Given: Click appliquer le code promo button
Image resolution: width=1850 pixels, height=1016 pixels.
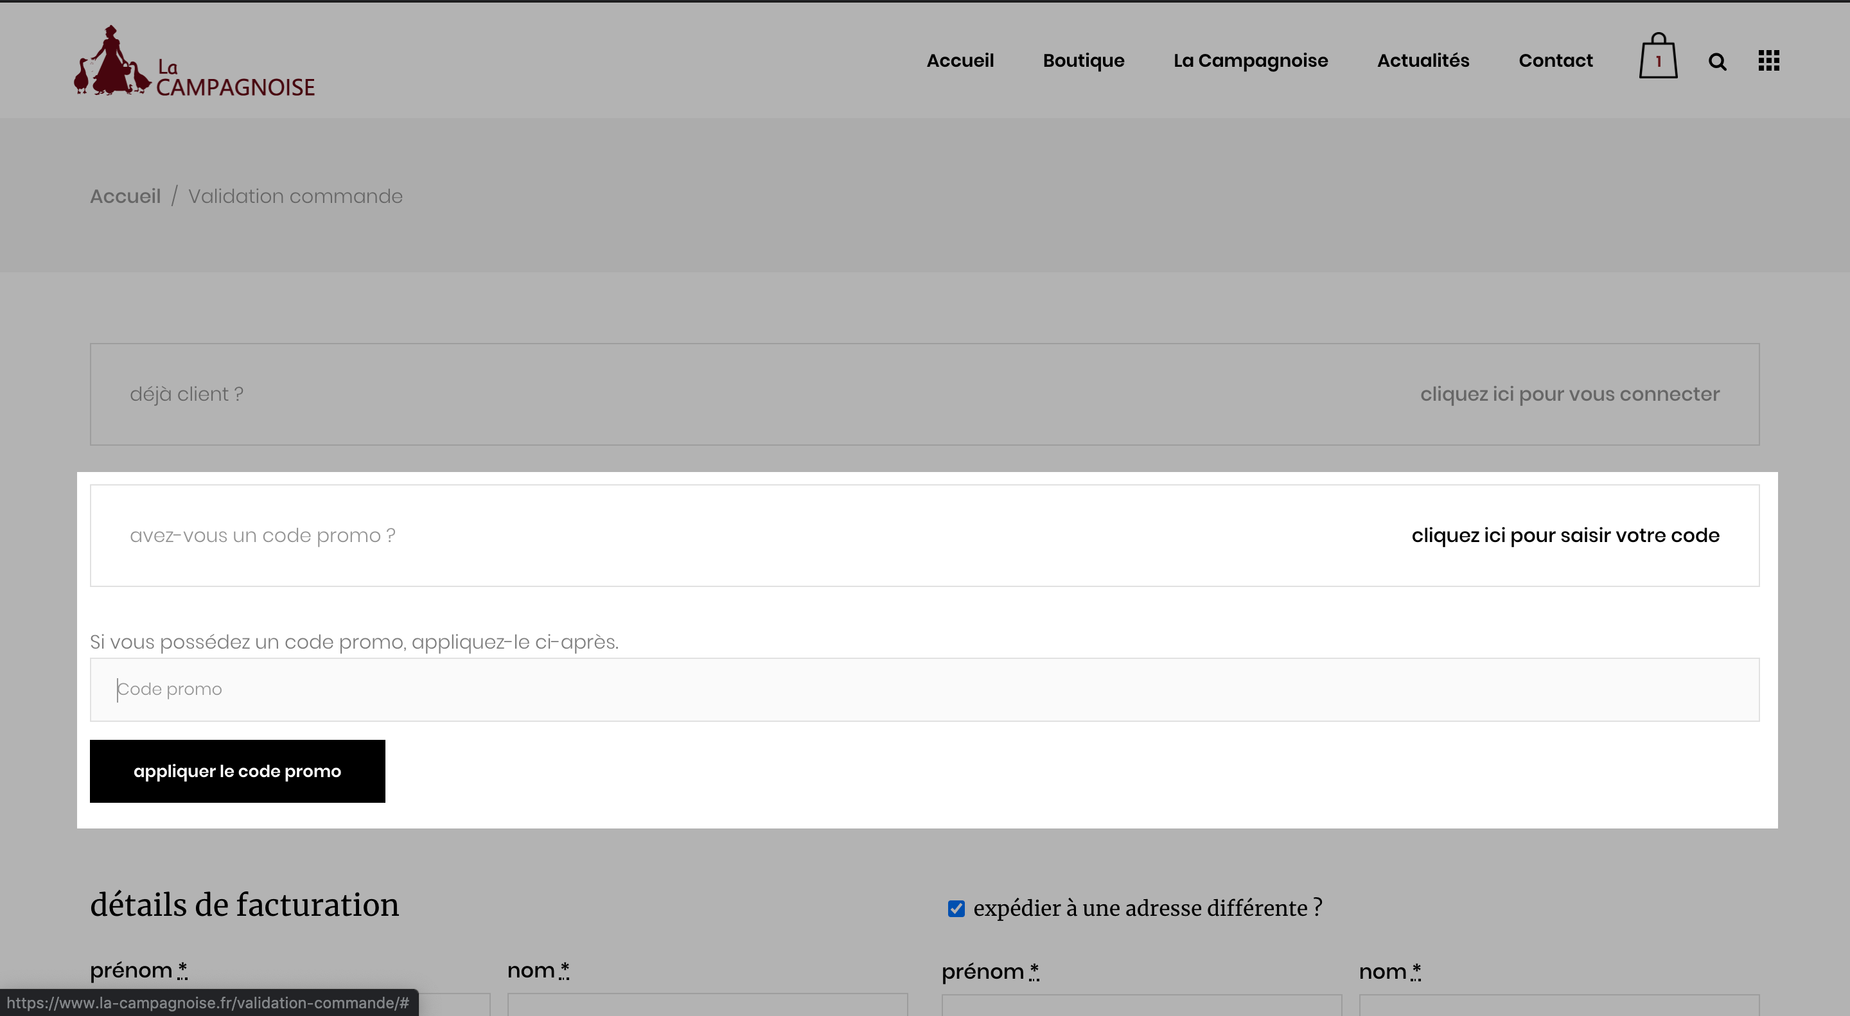Looking at the screenshot, I should click(x=237, y=771).
